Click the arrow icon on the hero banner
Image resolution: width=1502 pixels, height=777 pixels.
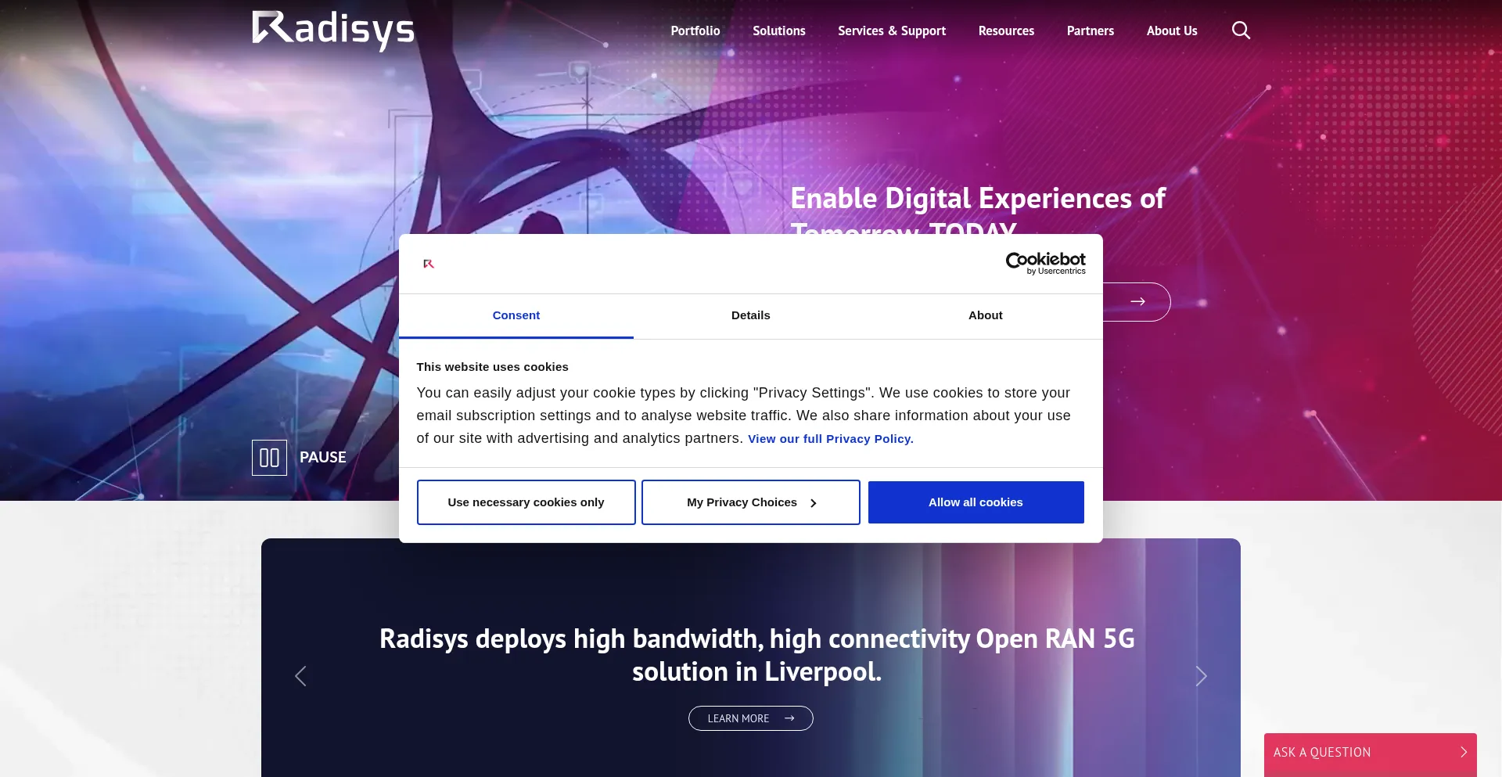[x=1138, y=301]
